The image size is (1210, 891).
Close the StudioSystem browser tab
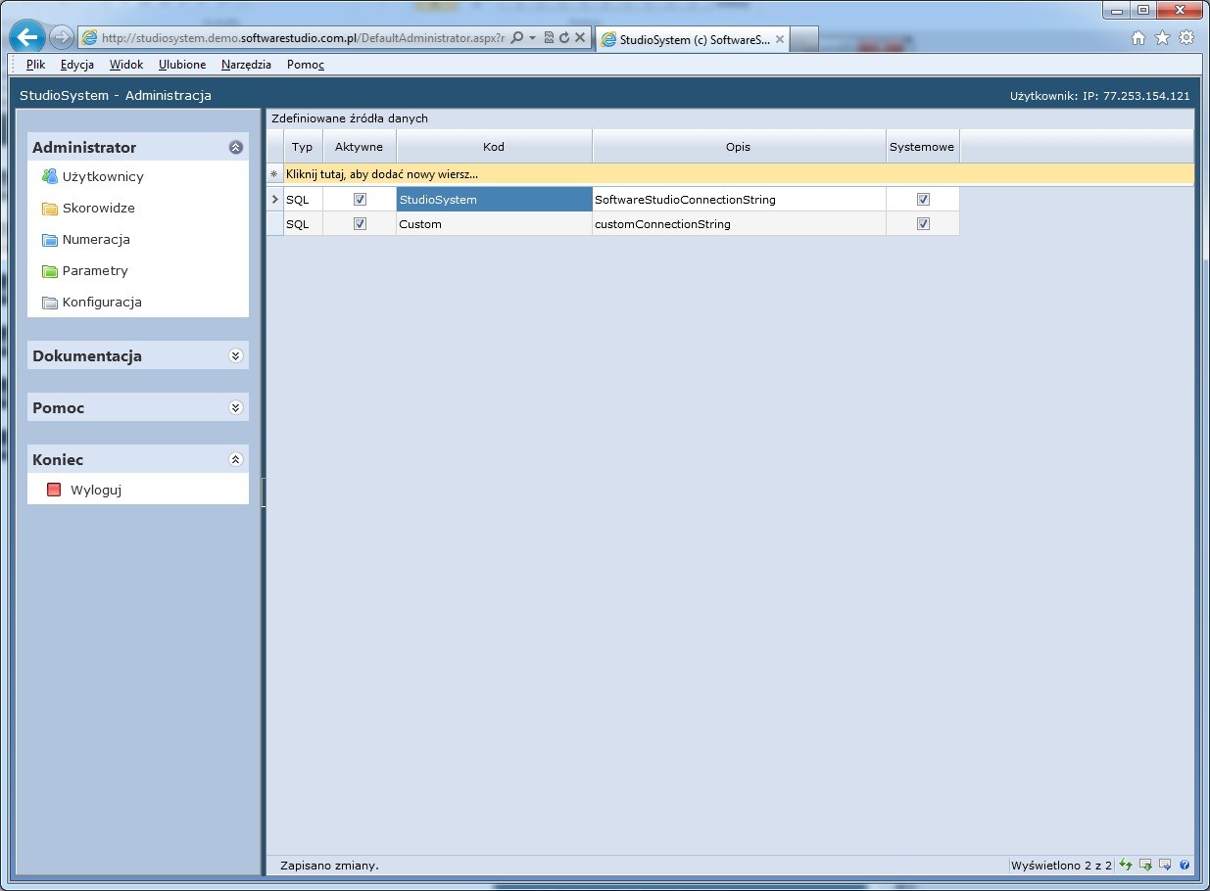(780, 39)
